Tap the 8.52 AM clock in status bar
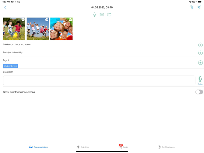This screenshot has width=204, height=153. coord(6,2)
